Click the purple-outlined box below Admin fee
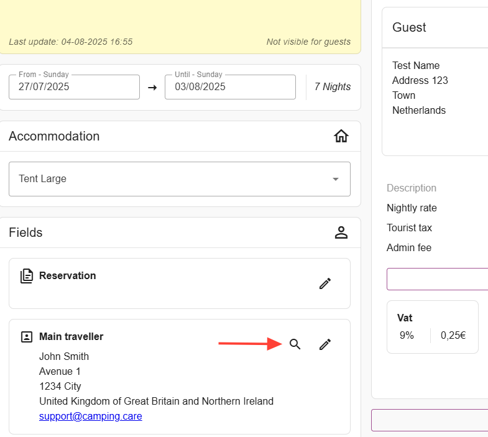488x437 pixels. coord(437,279)
